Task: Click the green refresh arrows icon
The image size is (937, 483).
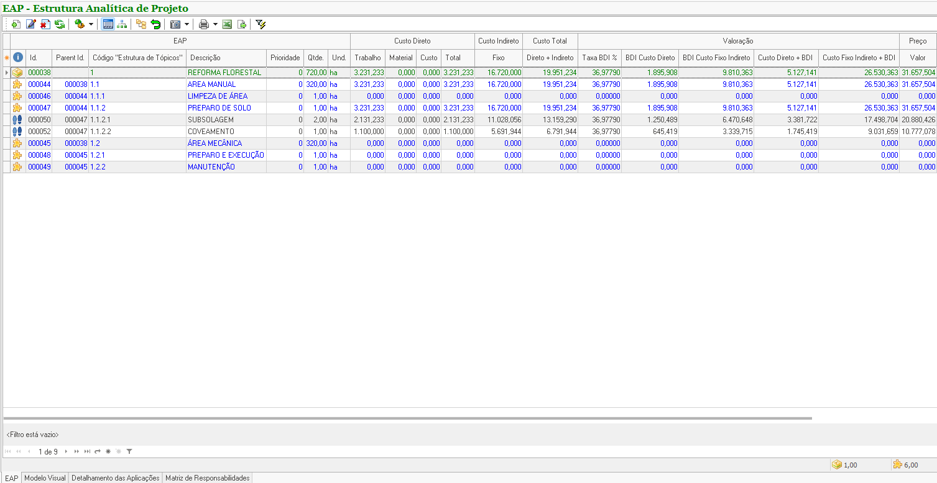Action: [x=60, y=24]
